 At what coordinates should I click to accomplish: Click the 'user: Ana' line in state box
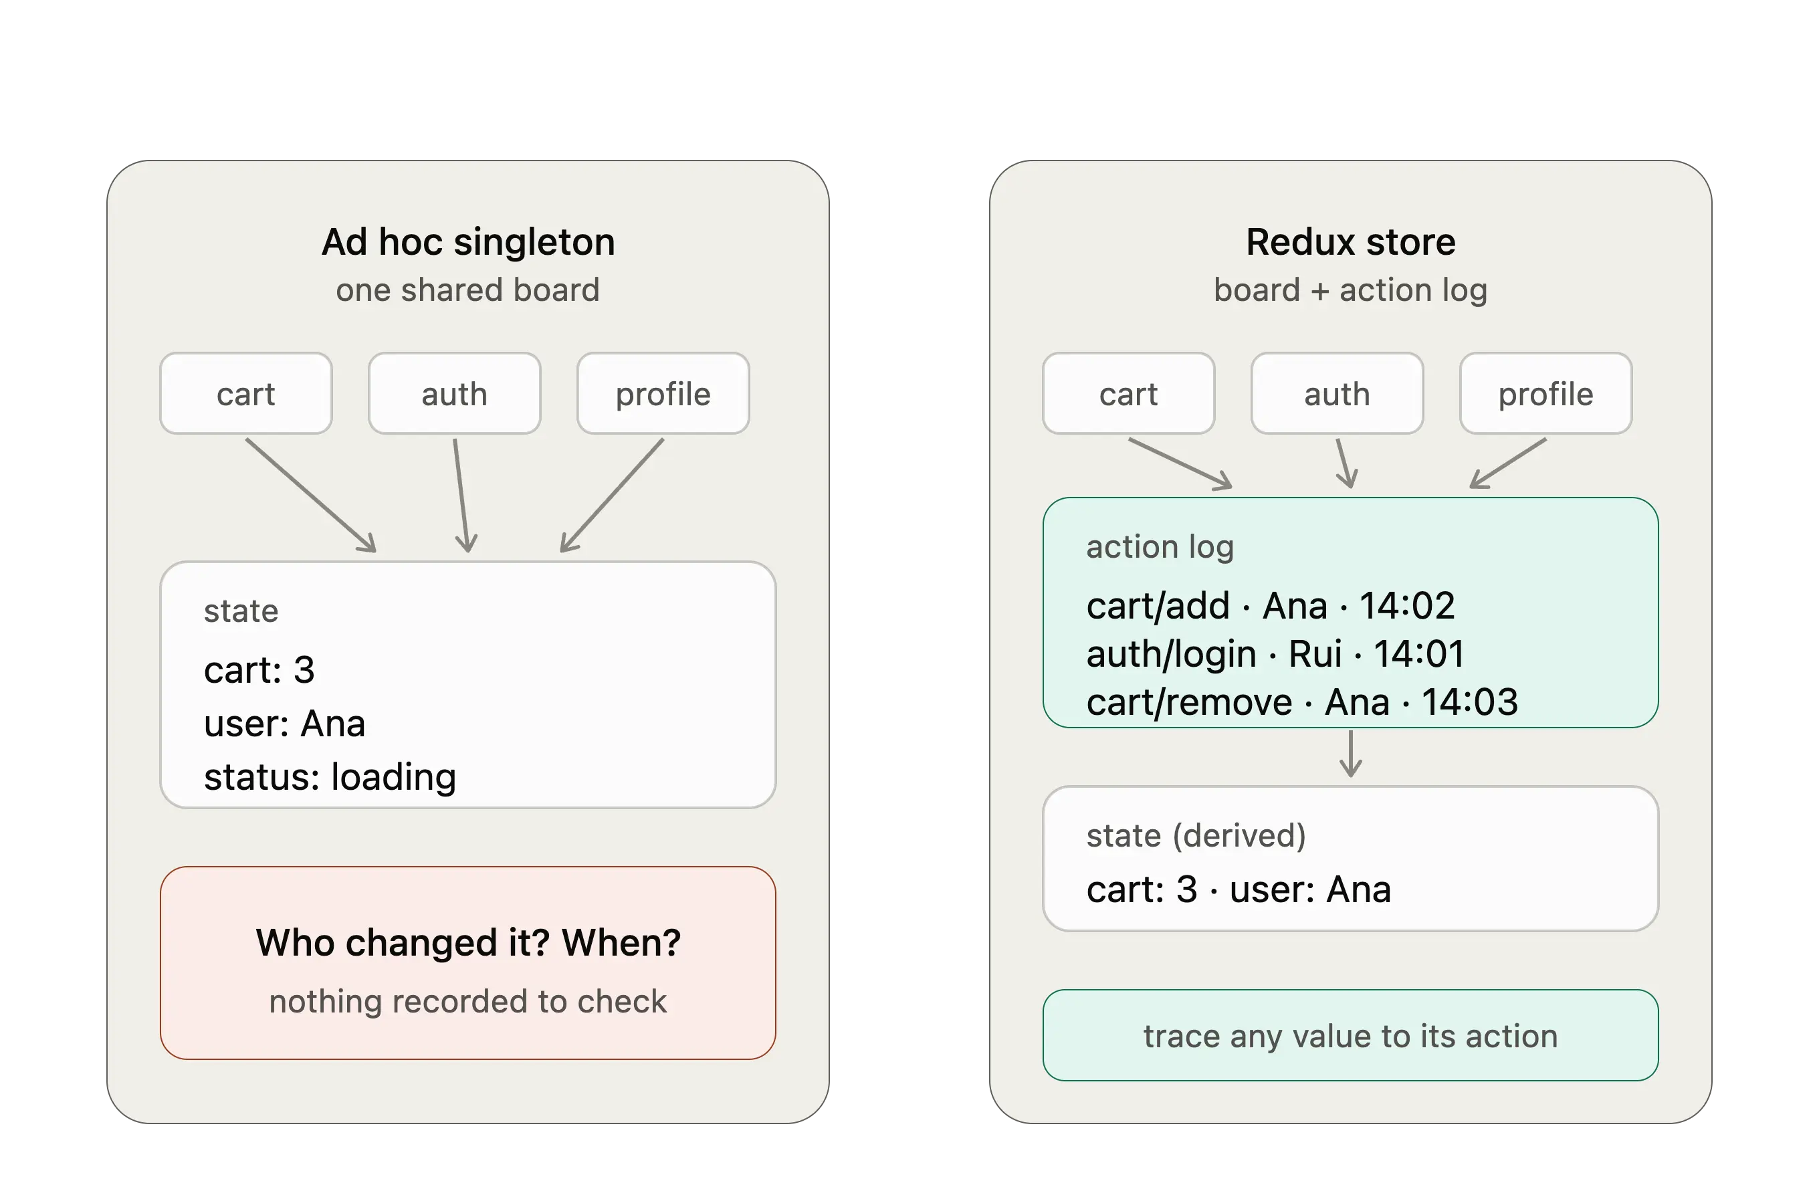(285, 724)
